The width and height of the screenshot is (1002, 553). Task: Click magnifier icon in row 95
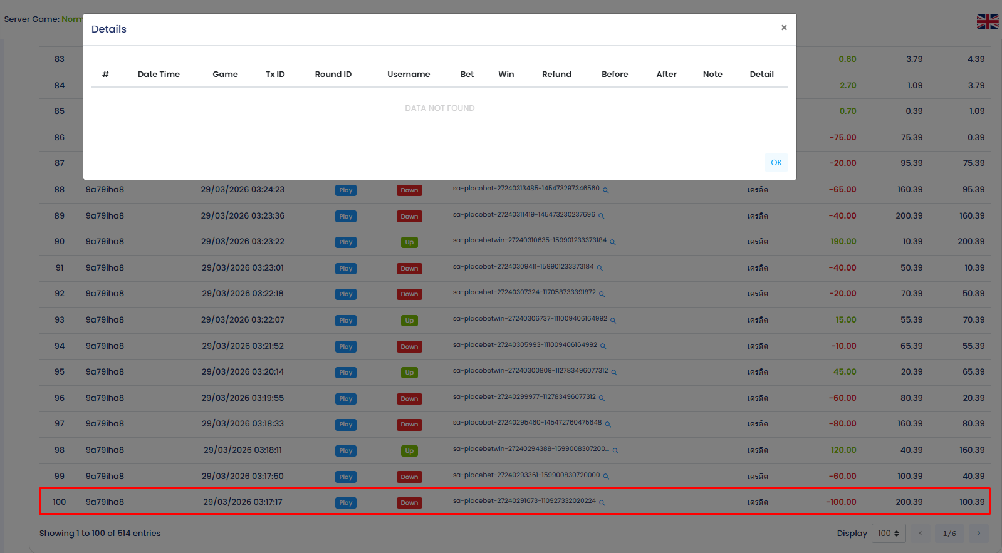pos(614,372)
